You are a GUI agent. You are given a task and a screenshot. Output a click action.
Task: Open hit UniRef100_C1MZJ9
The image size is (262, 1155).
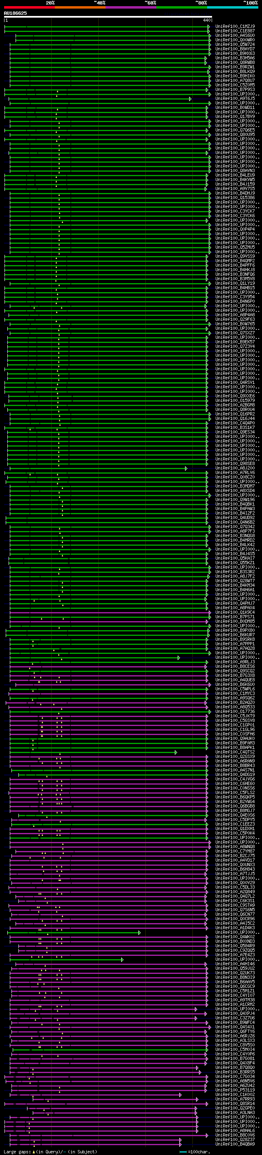[x=235, y=27]
